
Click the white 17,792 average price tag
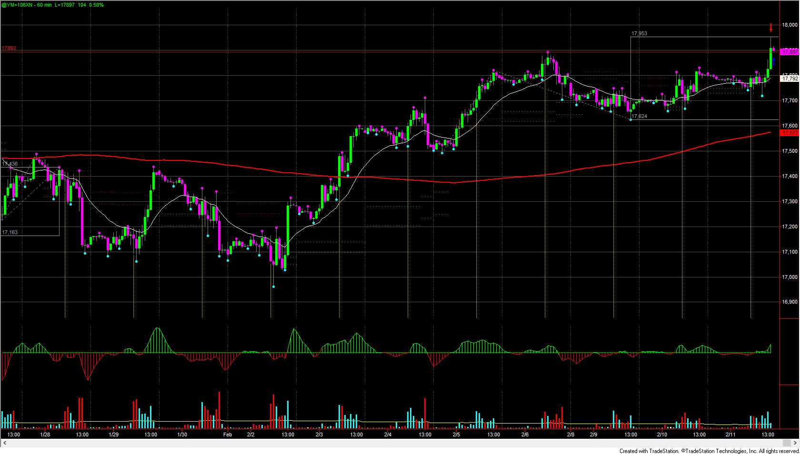tap(790, 79)
